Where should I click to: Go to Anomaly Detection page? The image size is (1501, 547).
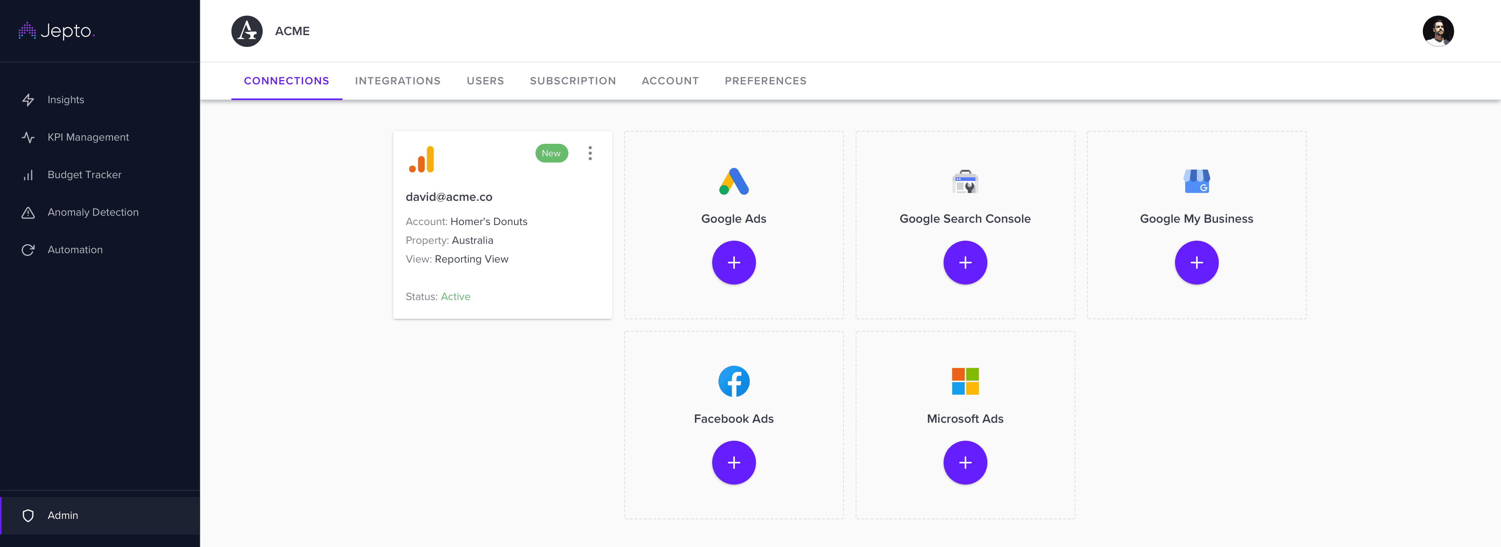pos(100,213)
